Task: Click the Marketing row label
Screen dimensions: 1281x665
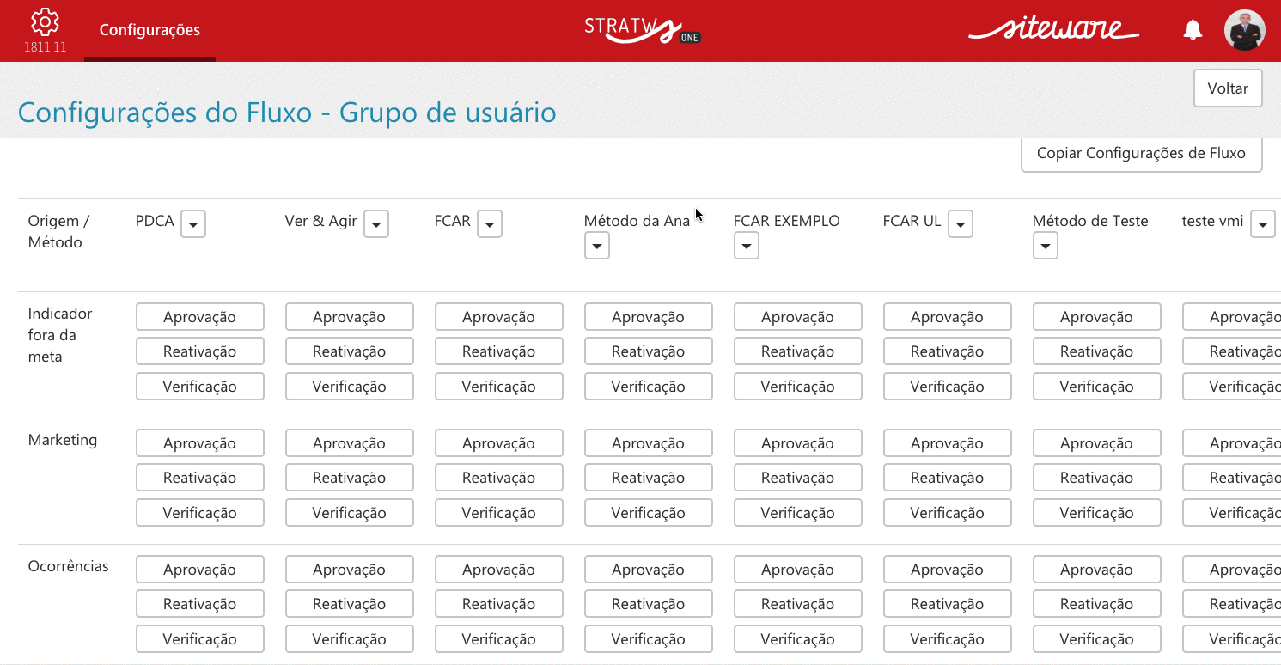Action: [63, 440]
